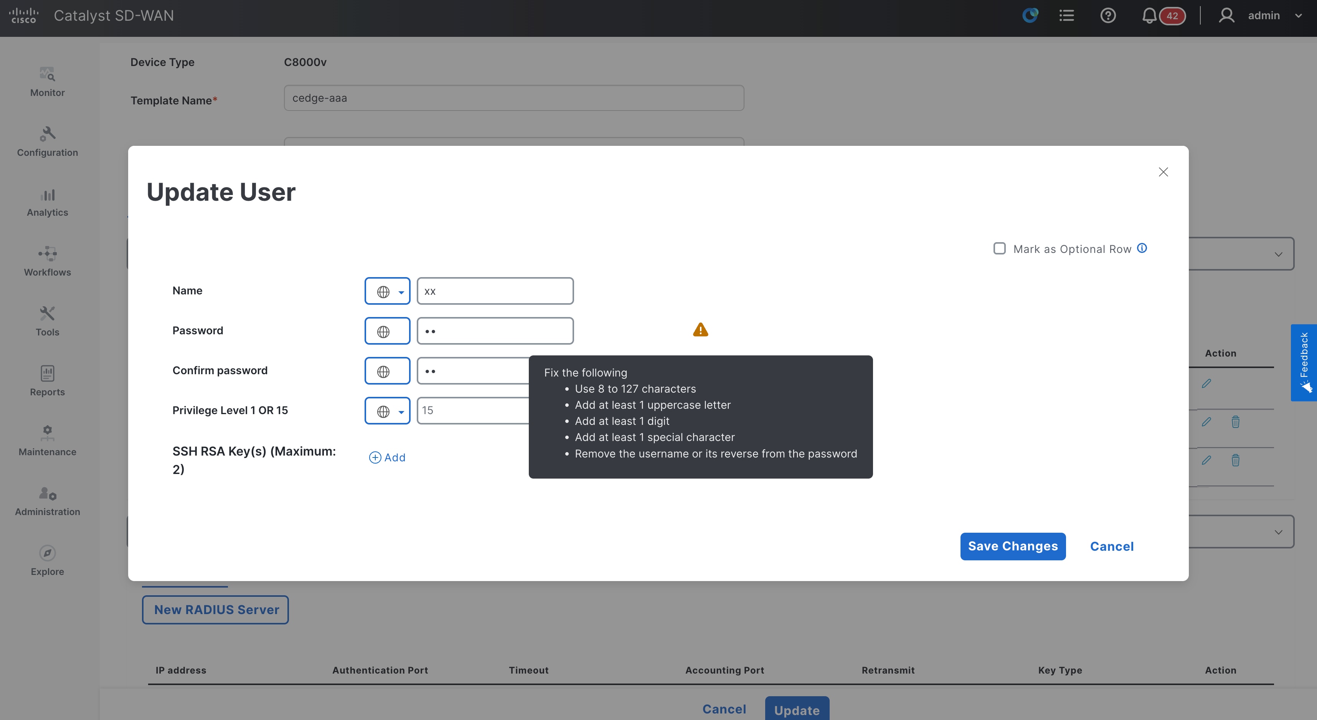The image size is (1317, 720).
Task: Open Maintenance in the sidebar
Action: 47,441
